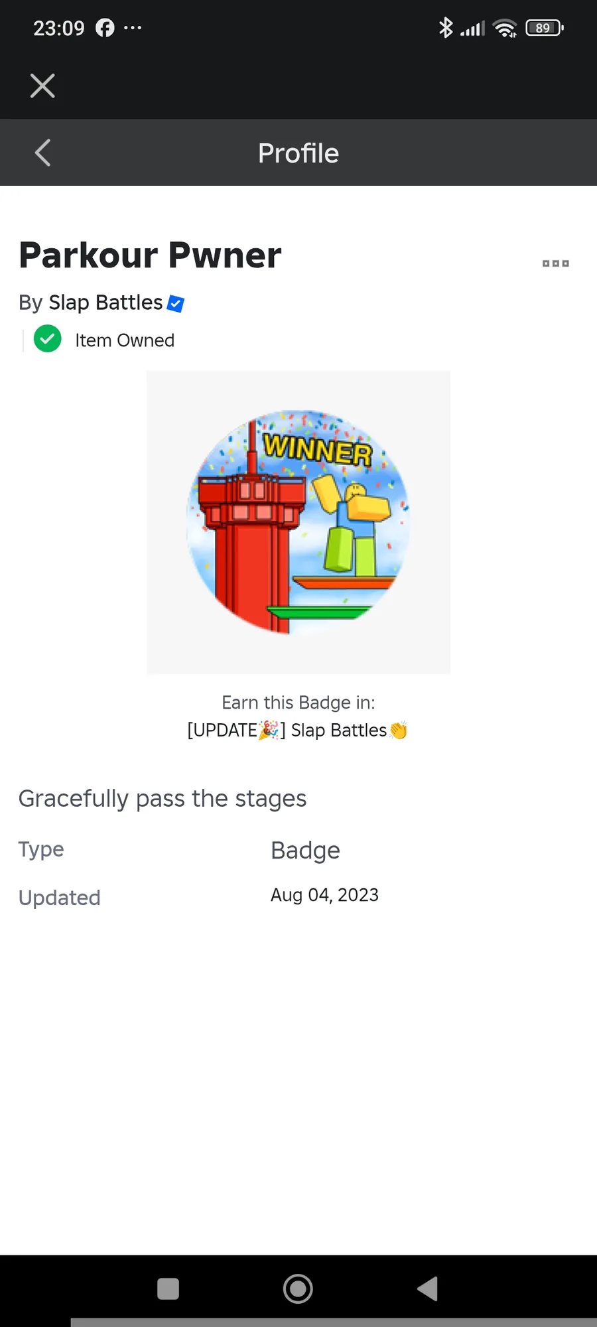Tap the cellular signal strength icon

point(473,29)
